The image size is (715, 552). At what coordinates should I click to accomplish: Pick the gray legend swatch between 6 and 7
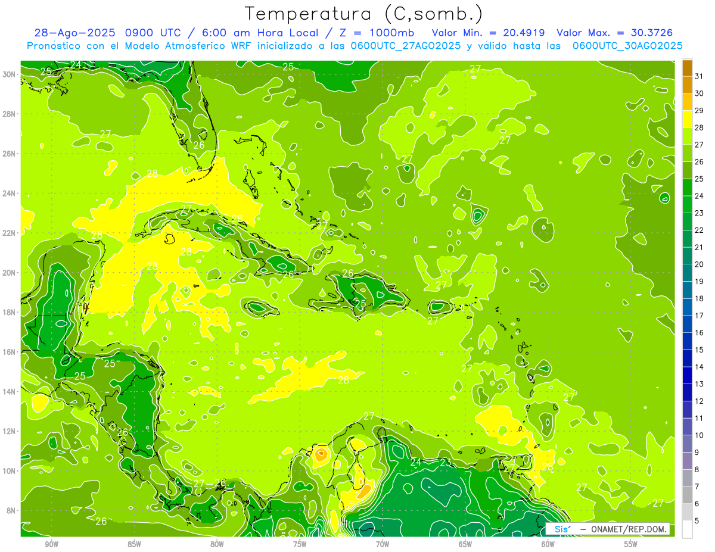[687, 495]
